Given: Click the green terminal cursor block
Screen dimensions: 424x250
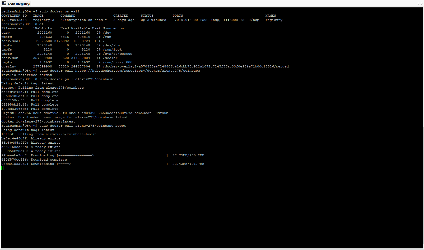Looking at the screenshot, I should point(2,168).
